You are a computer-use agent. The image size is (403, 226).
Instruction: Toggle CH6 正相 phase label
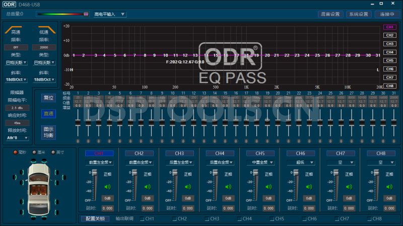click(x=309, y=174)
